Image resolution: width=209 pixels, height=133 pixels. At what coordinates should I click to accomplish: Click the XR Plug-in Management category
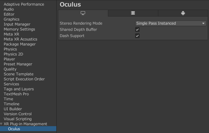pyautogui.click(x=25, y=124)
